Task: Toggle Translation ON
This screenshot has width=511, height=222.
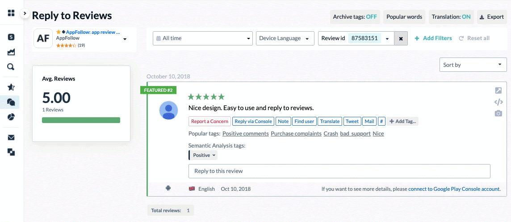Action: 451,17
